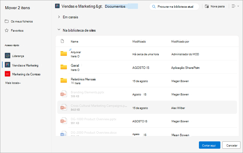
Task: Click the Favoritos star icon
Action: (x=7, y=30)
